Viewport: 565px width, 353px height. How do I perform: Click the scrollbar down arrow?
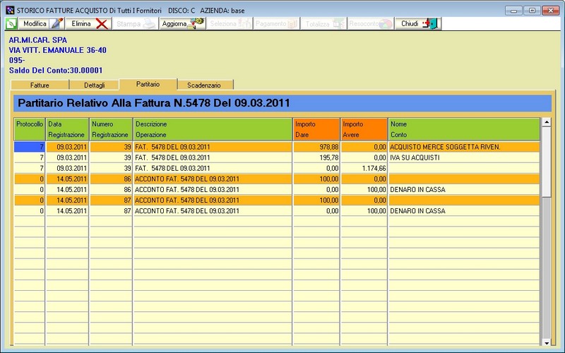[x=546, y=342]
